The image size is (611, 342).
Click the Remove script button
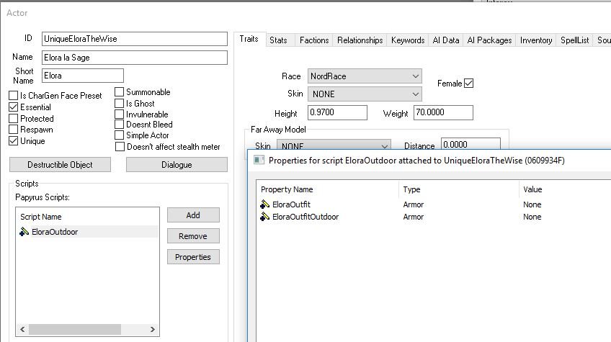193,236
